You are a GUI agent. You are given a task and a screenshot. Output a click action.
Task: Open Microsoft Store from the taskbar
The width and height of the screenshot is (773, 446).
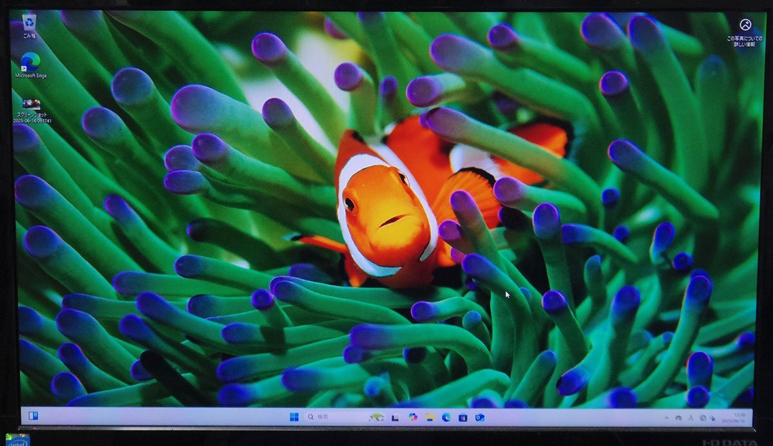463,418
